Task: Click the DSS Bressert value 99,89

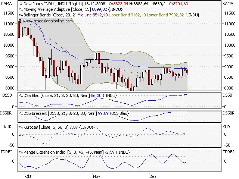Action: point(103,113)
